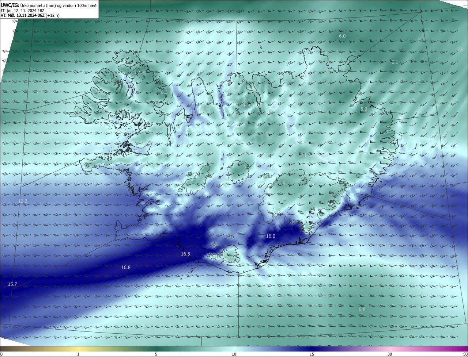Select the 5.9 value label
468x357 pixels.
click(x=364, y=109)
